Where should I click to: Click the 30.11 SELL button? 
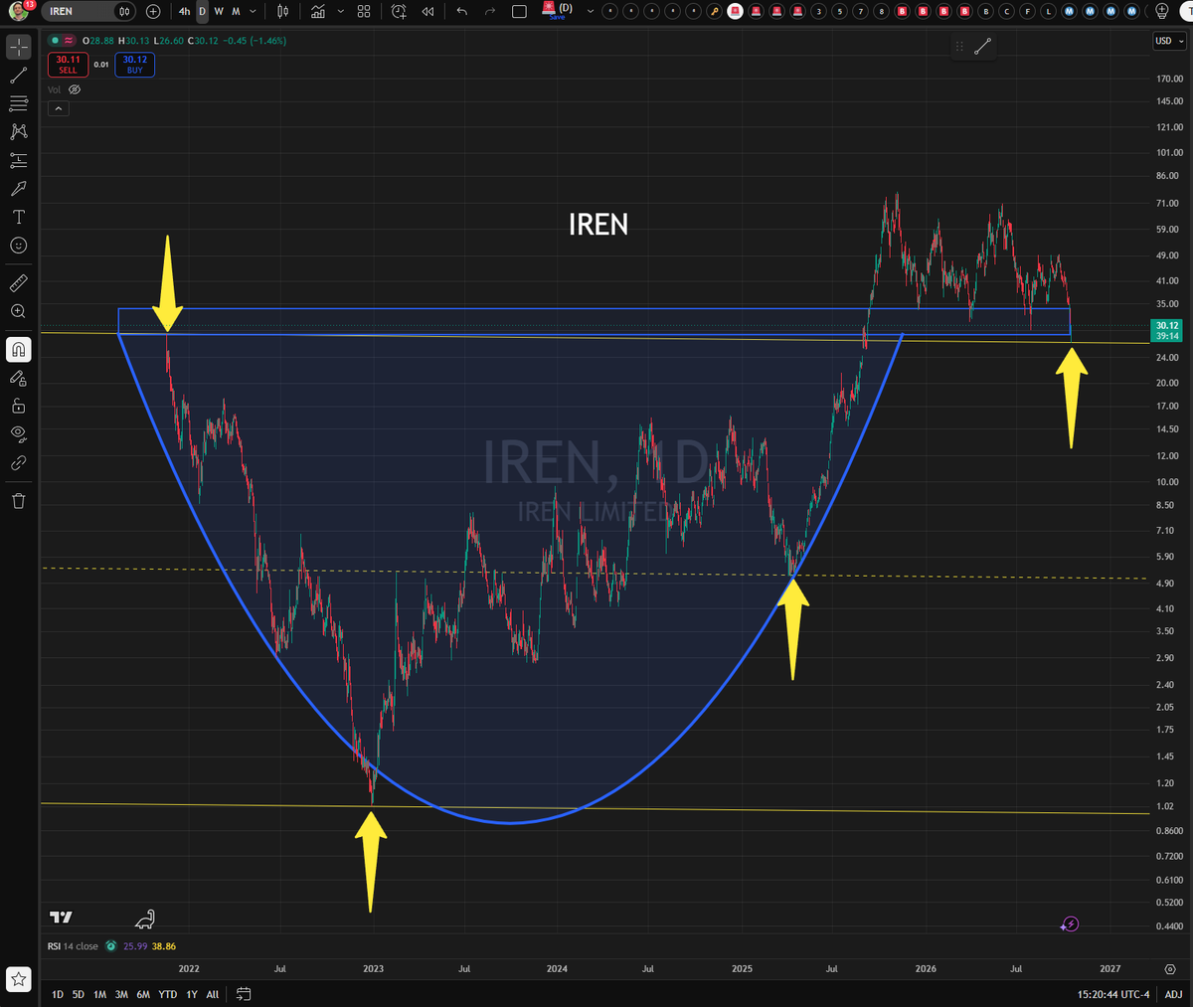coord(68,65)
